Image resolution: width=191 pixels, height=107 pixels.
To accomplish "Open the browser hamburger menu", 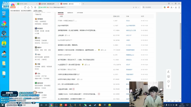I will click(179, 7).
